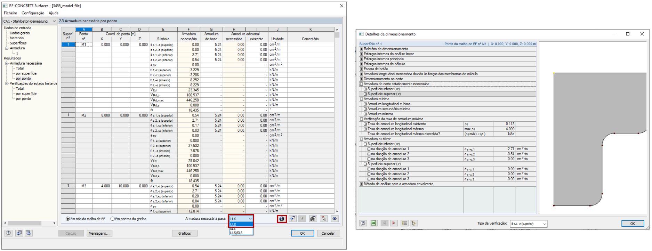Click the Gráficos button
The image size is (652, 251).
tap(185, 233)
